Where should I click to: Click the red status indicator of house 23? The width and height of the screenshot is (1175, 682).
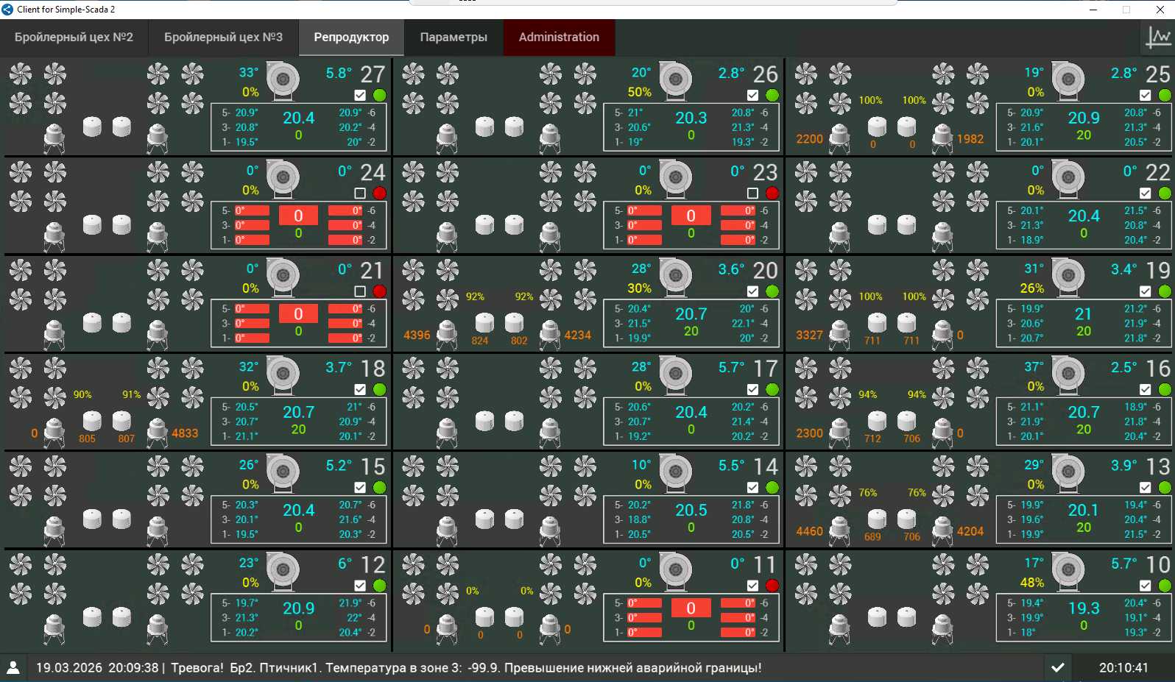tap(772, 193)
